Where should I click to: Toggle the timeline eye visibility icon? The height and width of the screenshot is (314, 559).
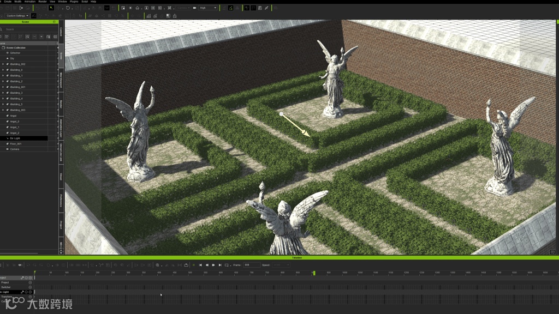[20, 265]
